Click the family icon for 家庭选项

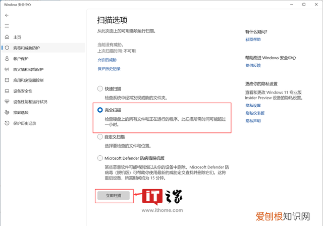(7, 112)
